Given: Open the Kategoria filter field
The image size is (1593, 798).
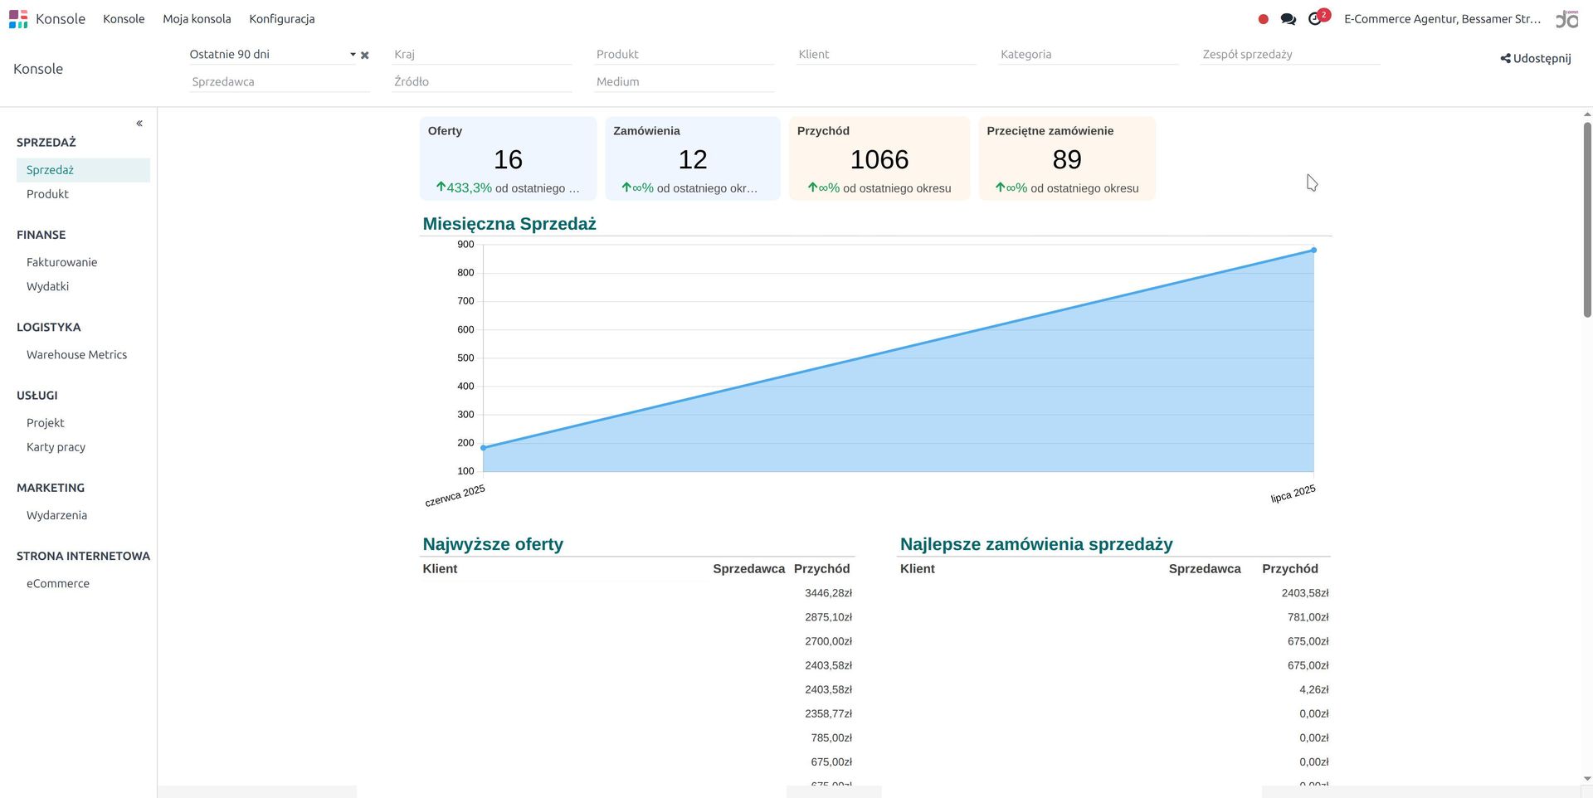Looking at the screenshot, I should tap(1088, 55).
